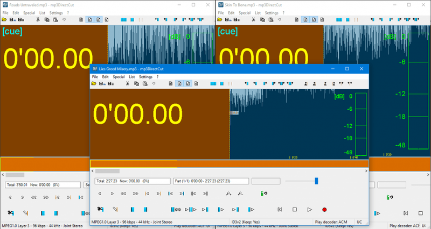Image resolution: width=431 pixels, height=229 pixels.
Task: Jump to next cue with the orange-bar right arrow
Action: 158,194
